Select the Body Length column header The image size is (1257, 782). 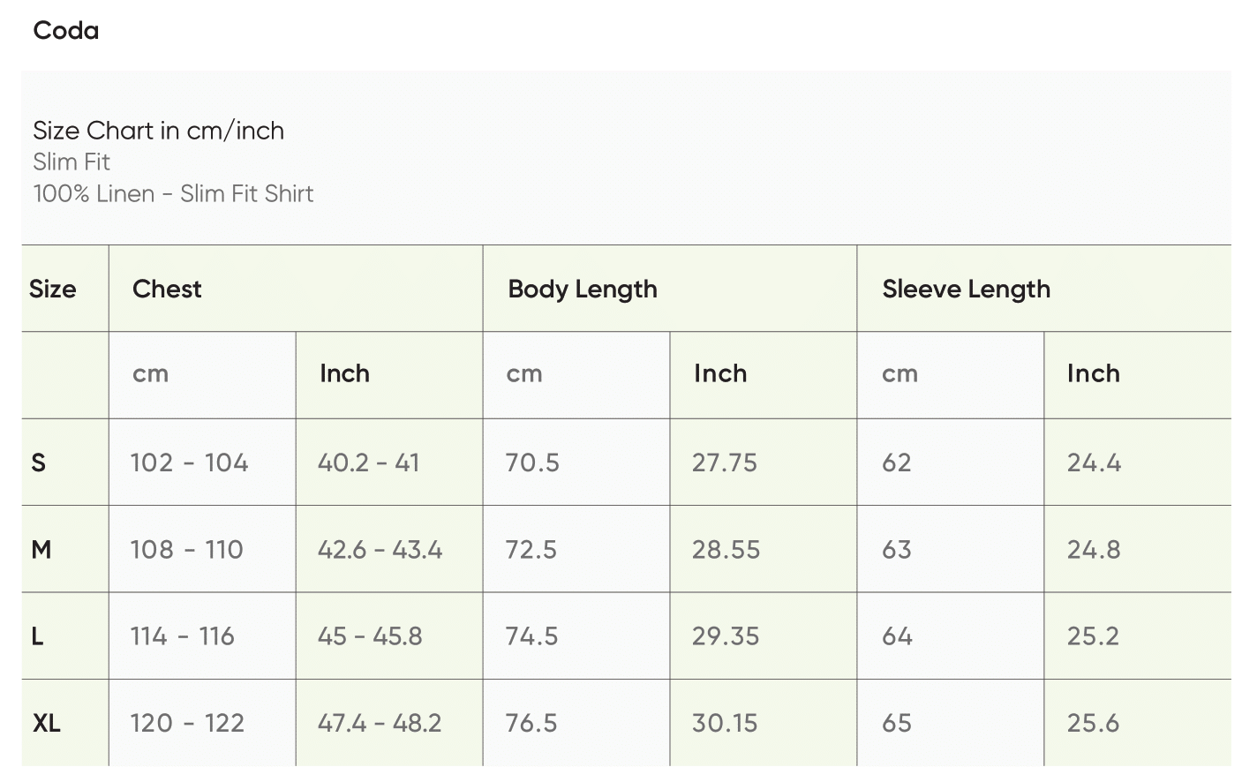583,289
